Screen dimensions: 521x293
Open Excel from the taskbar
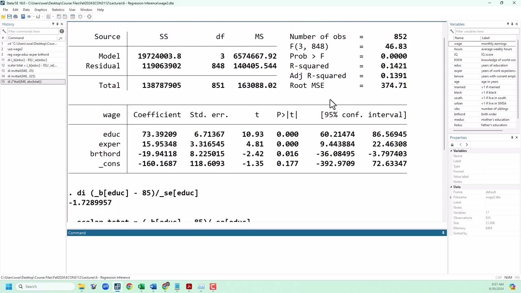coord(141,286)
